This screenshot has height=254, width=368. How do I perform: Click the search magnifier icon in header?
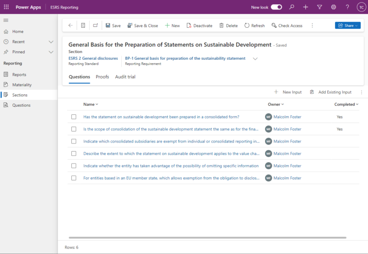tap(291, 7)
